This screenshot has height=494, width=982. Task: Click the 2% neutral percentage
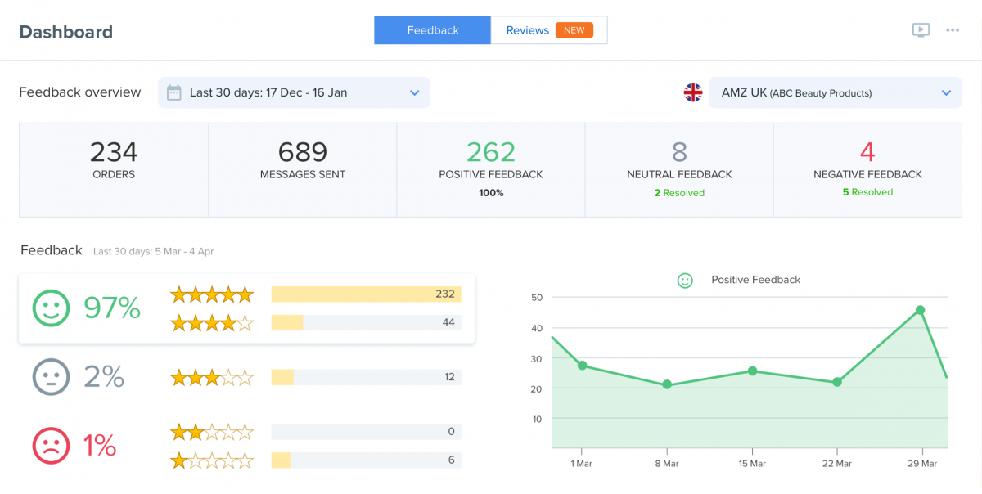coord(104,377)
